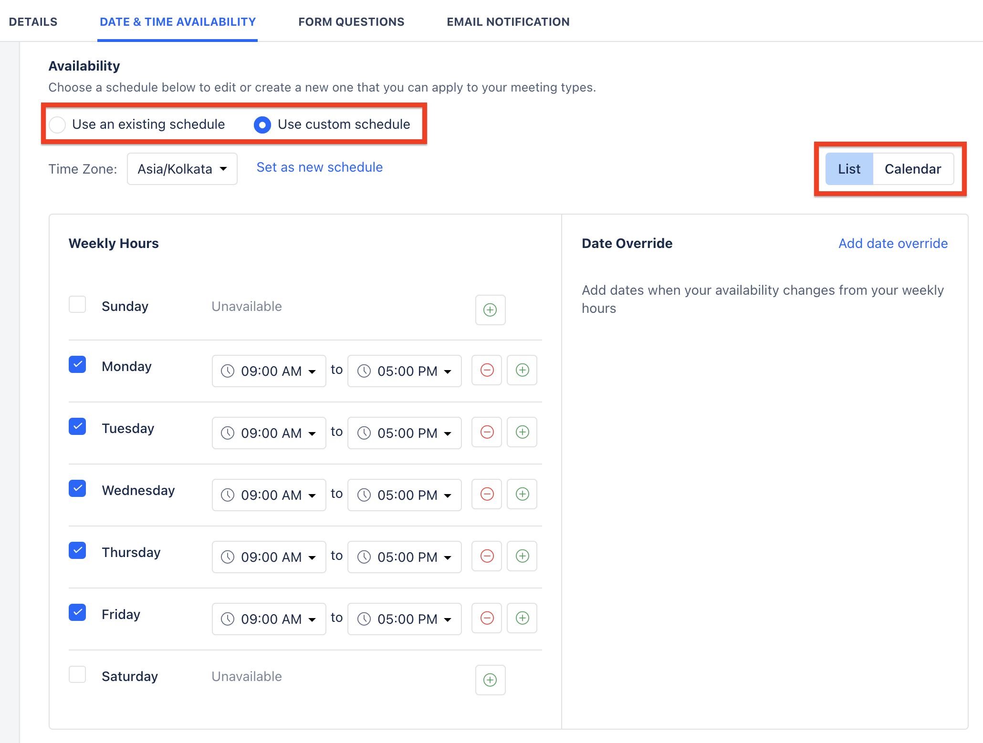This screenshot has height=743, width=983.
Task: Enable the Saturday checkbox
Action: 77,674
